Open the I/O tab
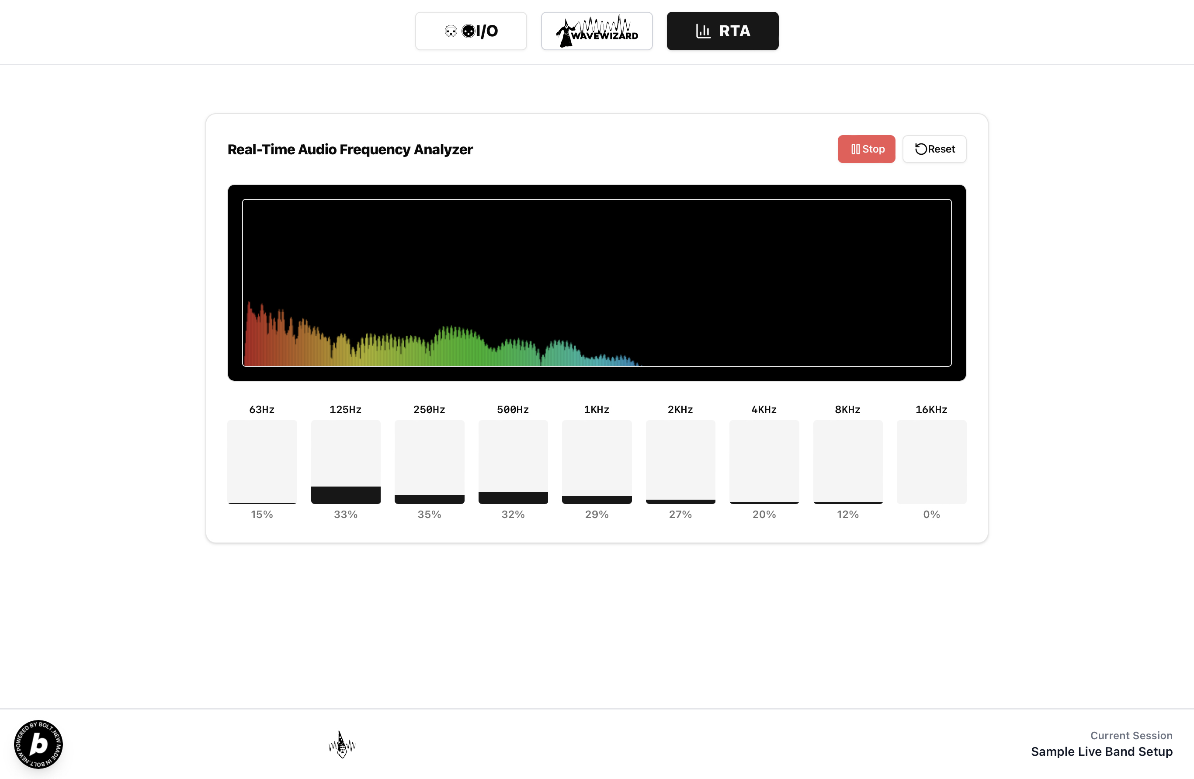Viewport: 1194px width, 779px height. click(471, 31)
